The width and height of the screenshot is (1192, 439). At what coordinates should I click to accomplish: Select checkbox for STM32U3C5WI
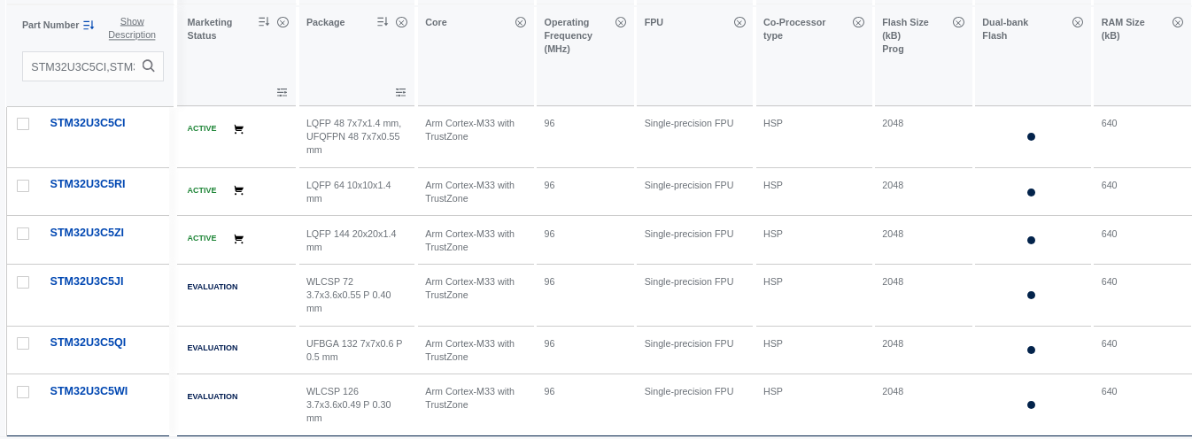[23, 392]
